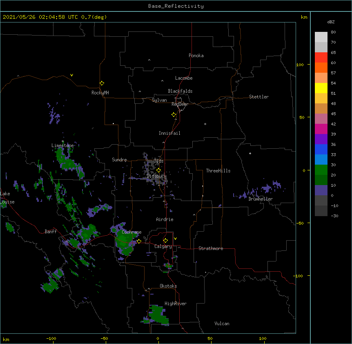Viewport: 352px width, 344px height.
Task: Click the Limestone label
Action: point(62,145)
